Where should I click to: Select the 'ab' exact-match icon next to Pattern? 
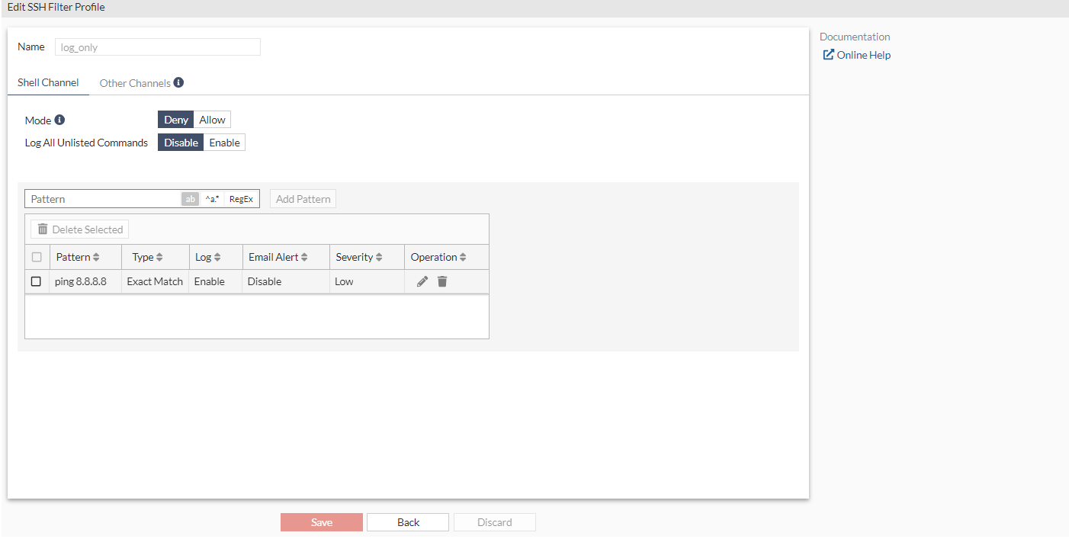(190, 198)
